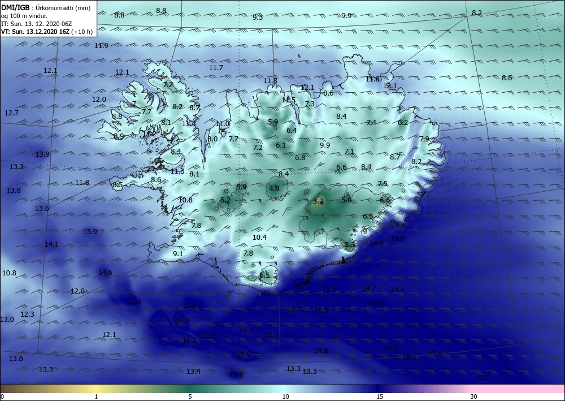Click the 8.9 value on the map

point(119,136)
